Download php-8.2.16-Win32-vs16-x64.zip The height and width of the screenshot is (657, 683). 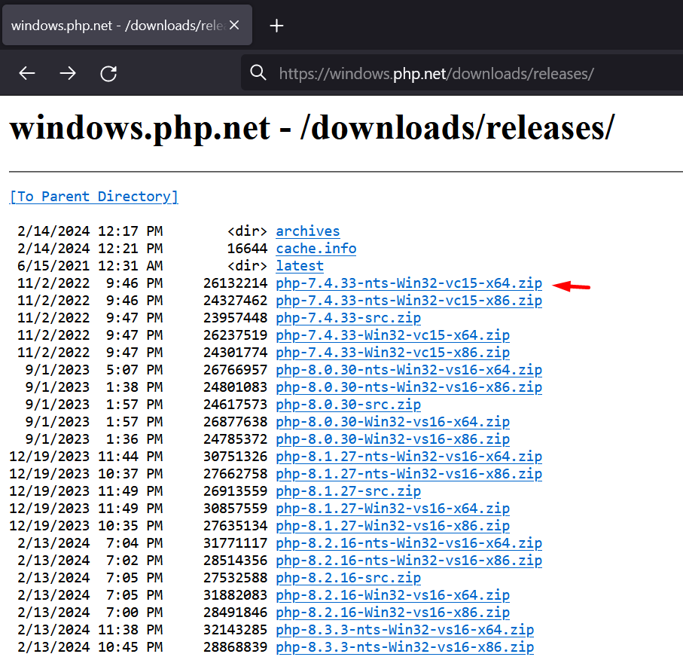pyautogui.click(x=392, y=595)
